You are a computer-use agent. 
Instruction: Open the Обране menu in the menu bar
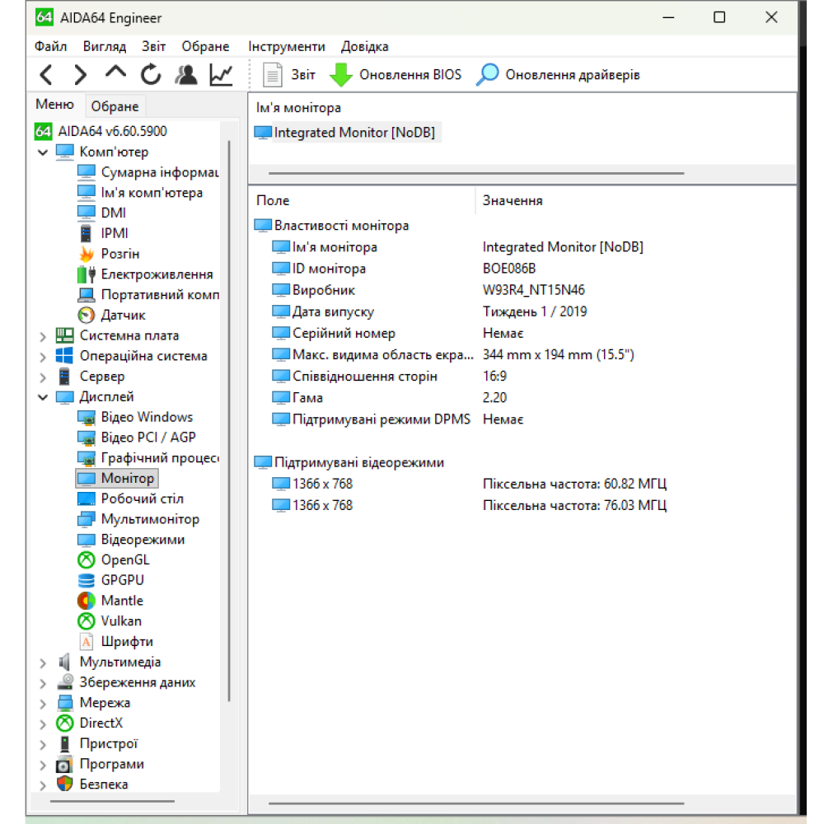[x=205, y=46]
